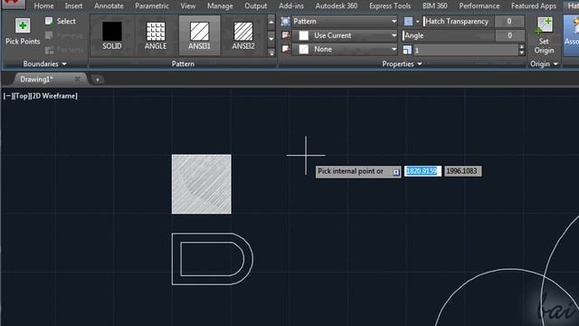Click the hatch Angle slider
Viewport: 579px width, 326px height.
(449, 35)
